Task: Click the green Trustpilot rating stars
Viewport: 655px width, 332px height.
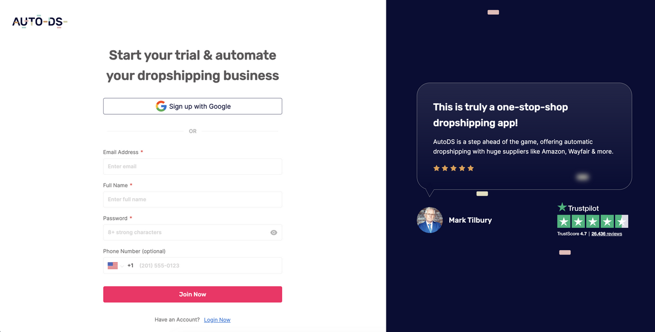Action: click(x=593, y=221)
